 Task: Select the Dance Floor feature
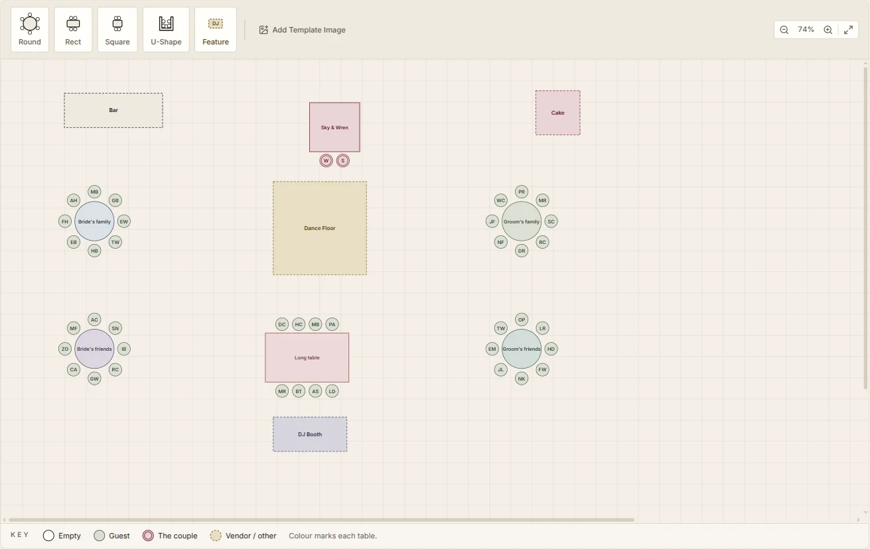(320, 228)
